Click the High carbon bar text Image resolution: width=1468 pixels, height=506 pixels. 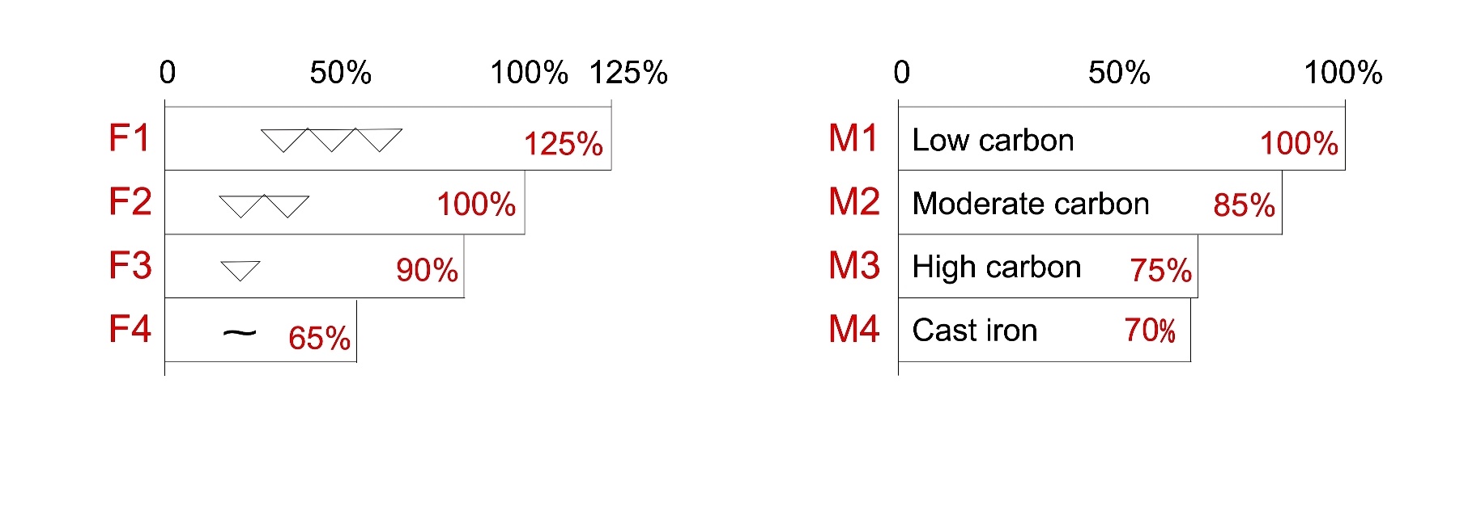tap(997, 268)
